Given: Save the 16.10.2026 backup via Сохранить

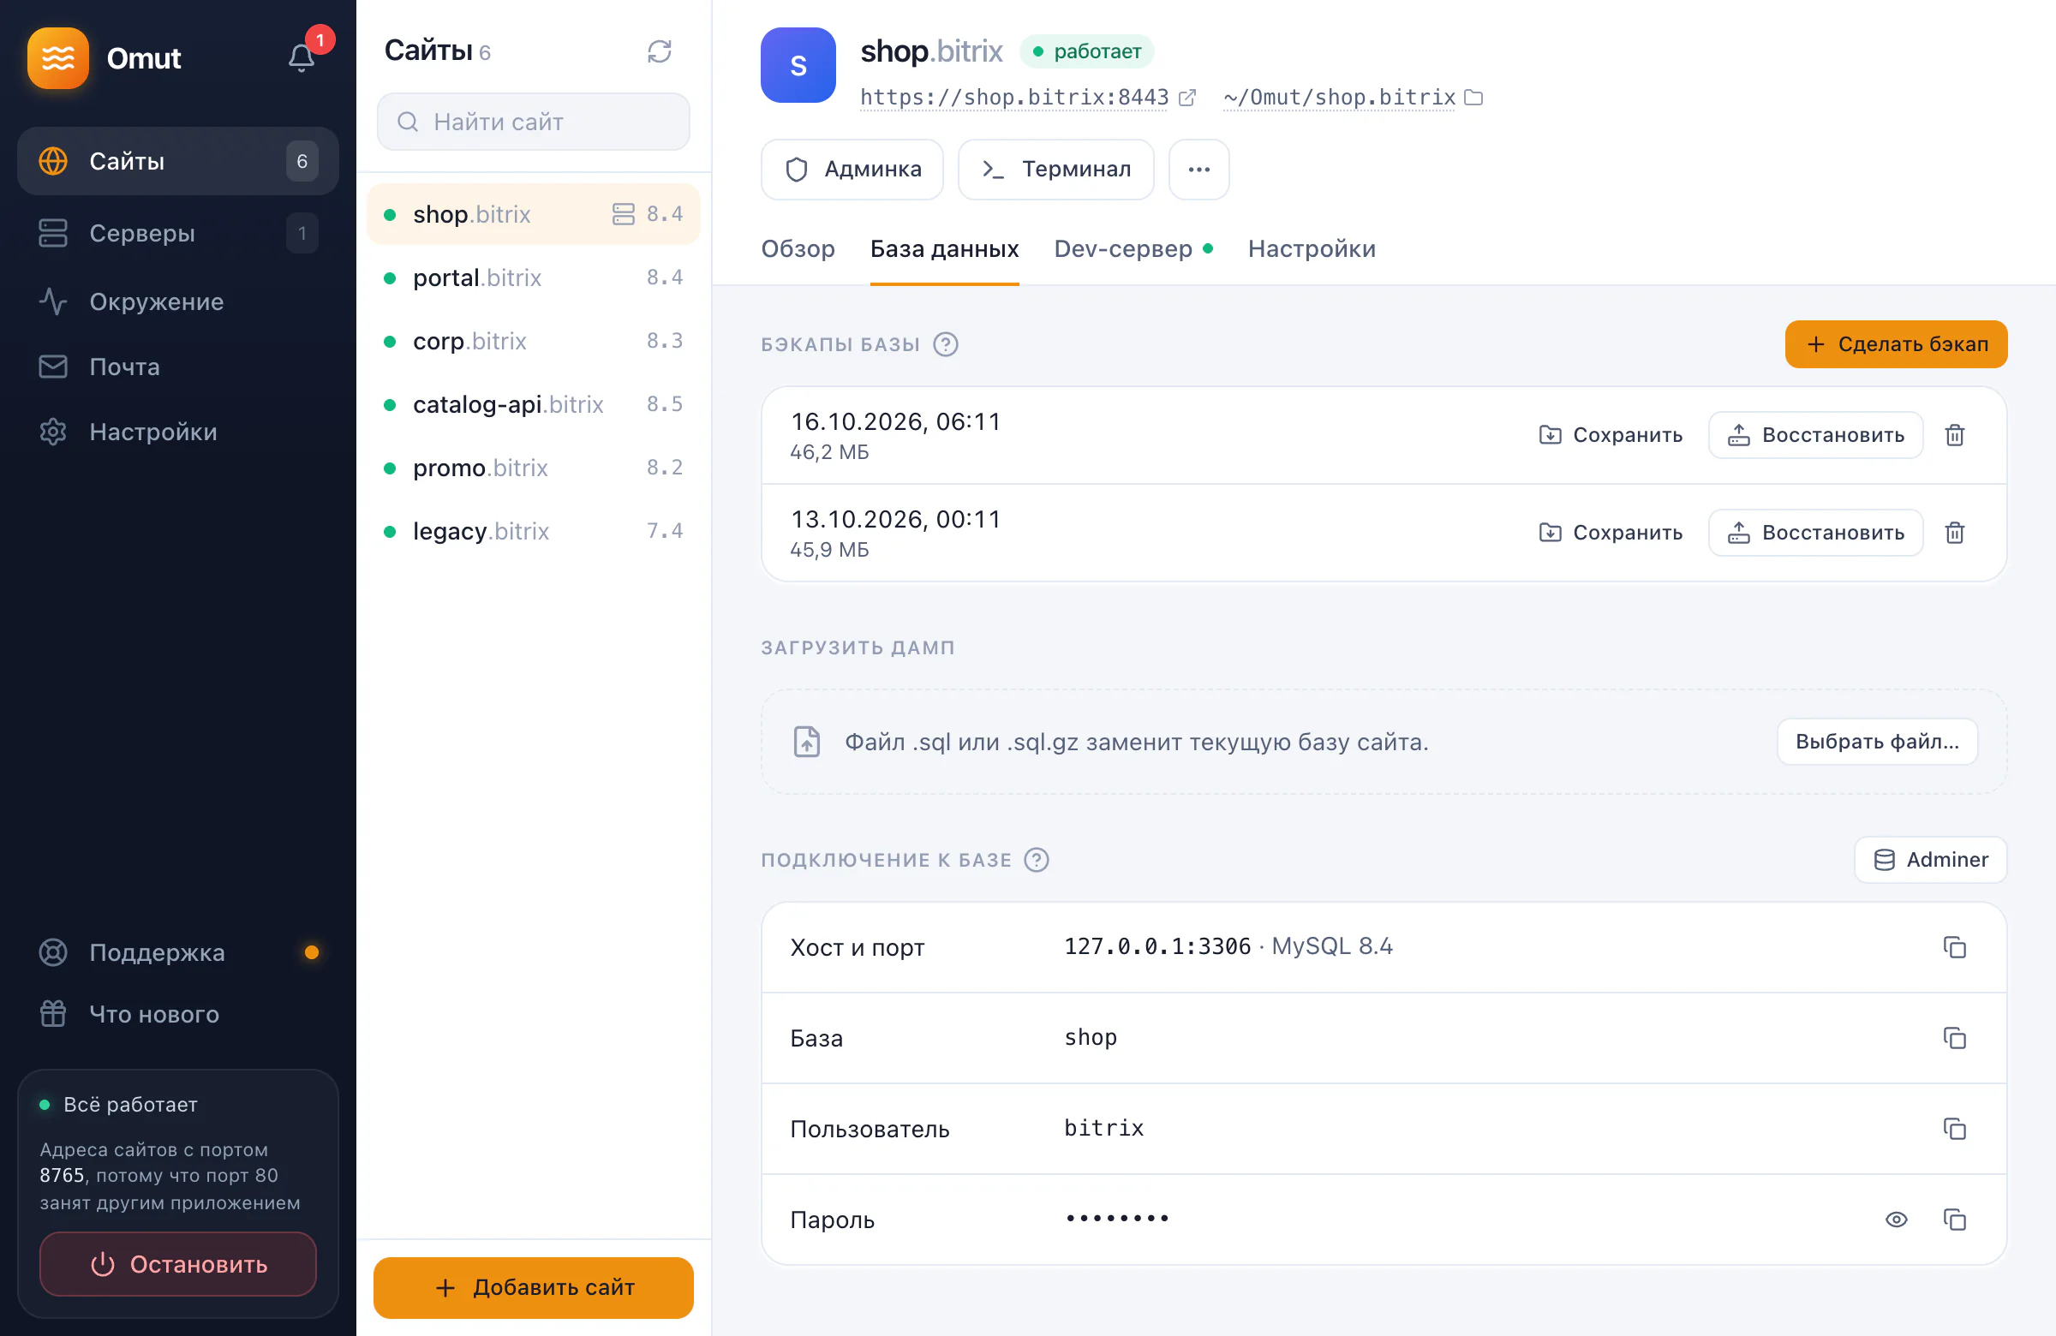Looking at the screenshot, I should click(1611, 435).
